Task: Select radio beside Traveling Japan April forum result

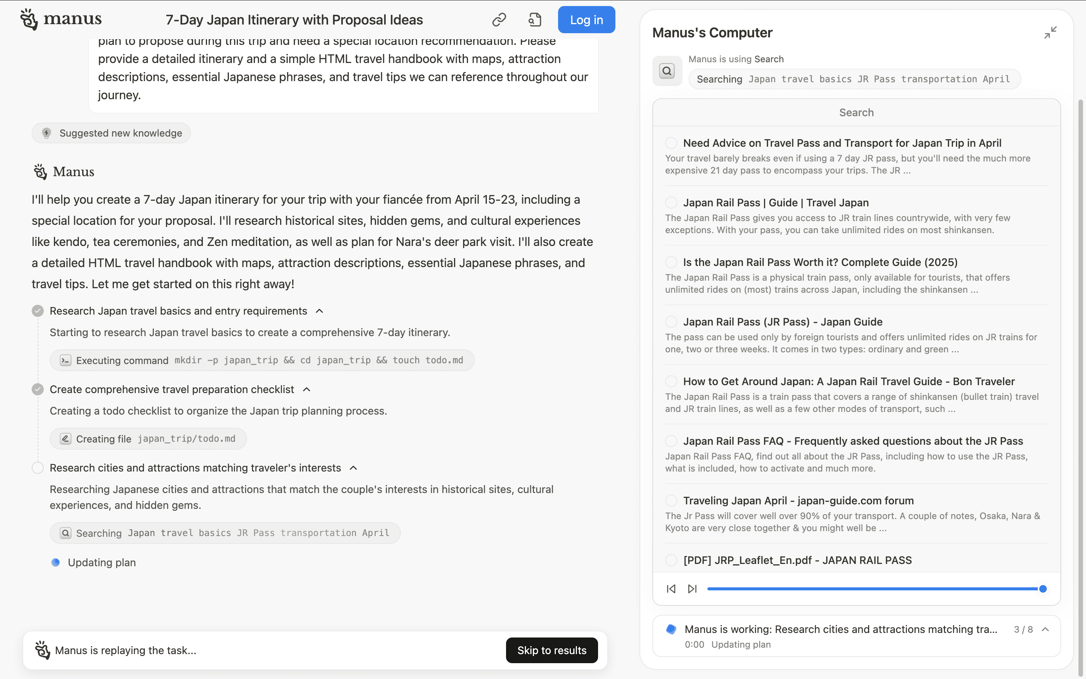Action: 671,500
